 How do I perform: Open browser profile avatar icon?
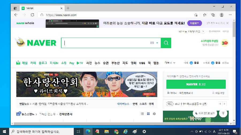(x=221, y=15)
